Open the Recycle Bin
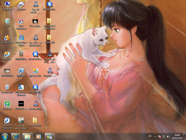Image resolution: width=186 pixels, height=140 pixels. pos(7,89)
